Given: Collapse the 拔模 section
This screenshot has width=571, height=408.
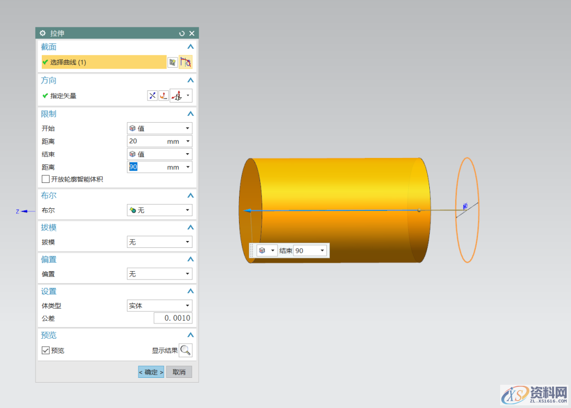Looking at the screenshot, I should coord(190,228).
